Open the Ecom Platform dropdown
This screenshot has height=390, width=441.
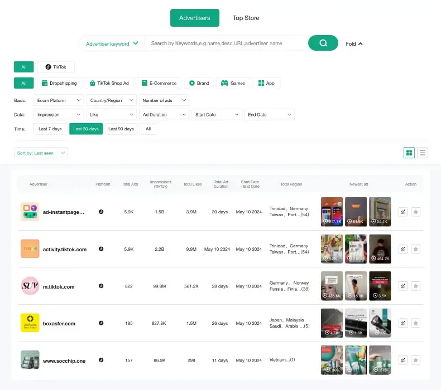pos(59,100)
